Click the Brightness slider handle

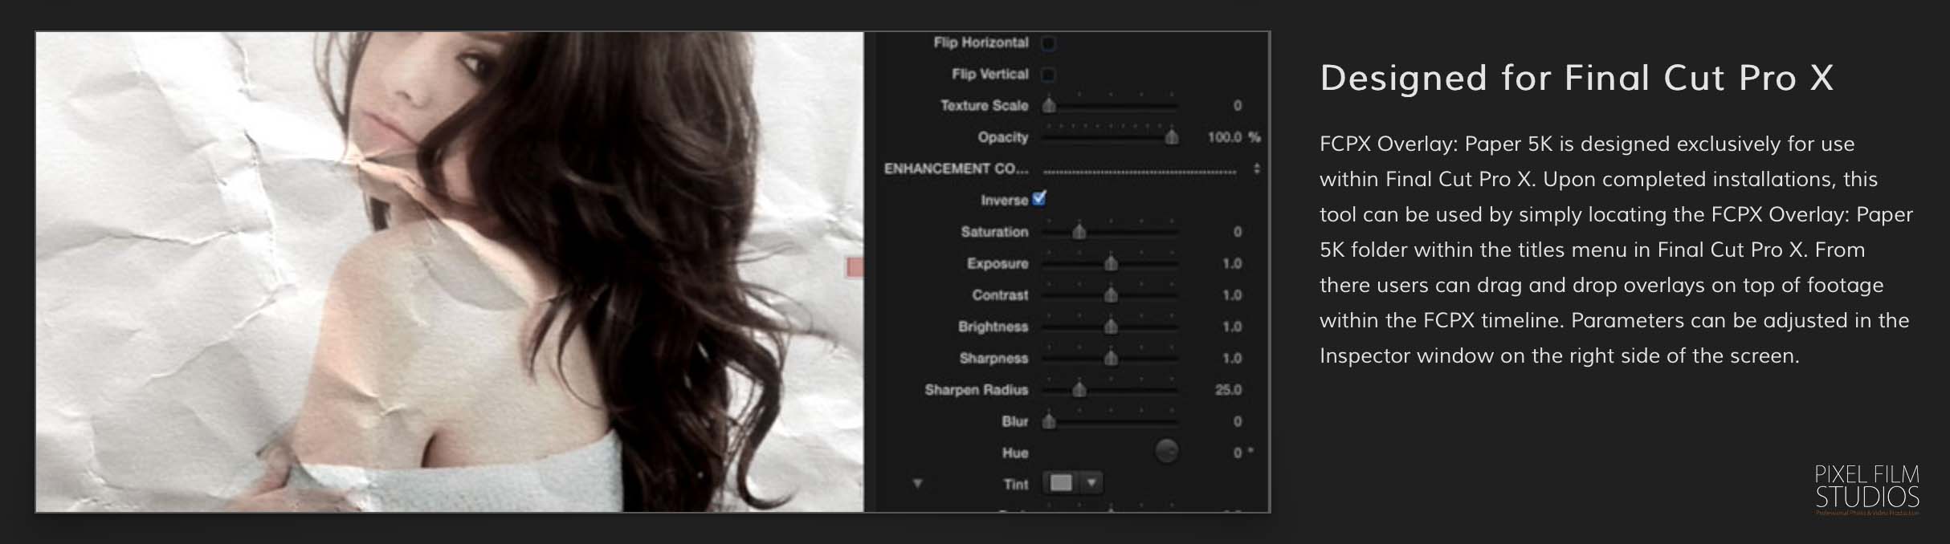(1111, 327)
